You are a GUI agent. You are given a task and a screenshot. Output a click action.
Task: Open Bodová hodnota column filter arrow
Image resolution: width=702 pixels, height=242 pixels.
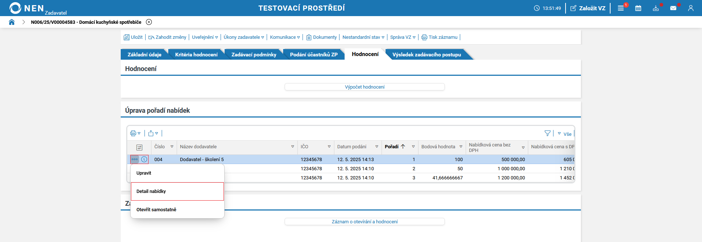(461, 146)
